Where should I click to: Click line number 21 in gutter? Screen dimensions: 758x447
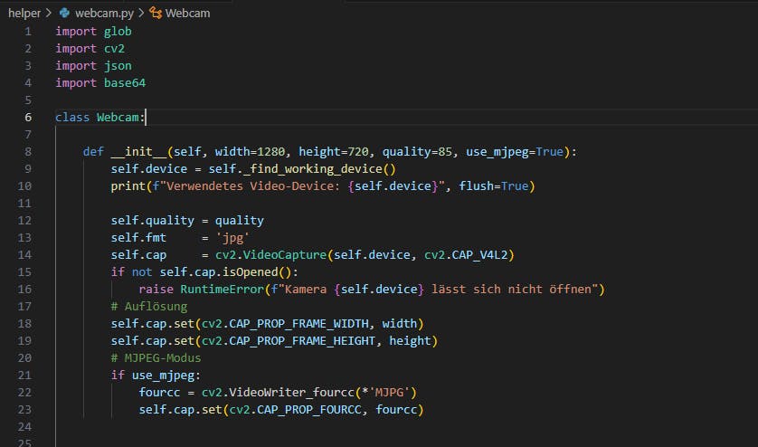pyautogui.click(x=24, y=375)
